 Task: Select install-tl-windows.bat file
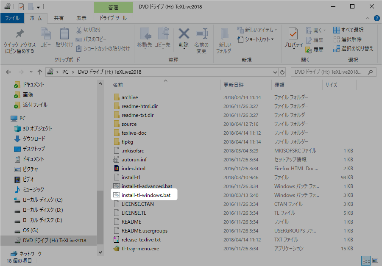click(144, 195)
